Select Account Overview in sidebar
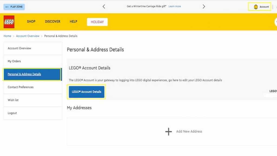Screen dimensions: 277x156 point(33,48)
